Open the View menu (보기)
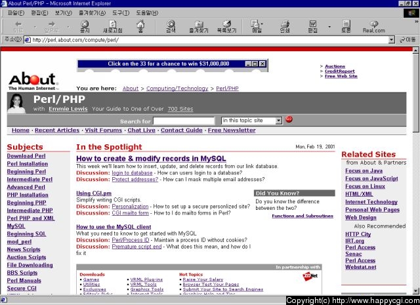Viewport: 420px width, 305px height. tap(63, 13)
